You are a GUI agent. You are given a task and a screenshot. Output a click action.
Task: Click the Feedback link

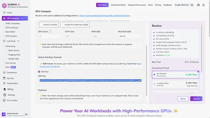(x=167, y=5)
